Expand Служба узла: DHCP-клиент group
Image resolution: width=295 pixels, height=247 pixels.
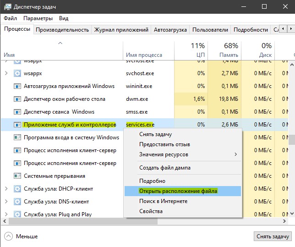(6, 188)
